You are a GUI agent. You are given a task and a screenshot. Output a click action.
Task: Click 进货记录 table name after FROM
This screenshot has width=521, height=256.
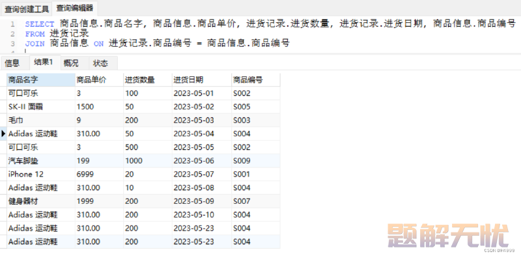coord(70,34)
